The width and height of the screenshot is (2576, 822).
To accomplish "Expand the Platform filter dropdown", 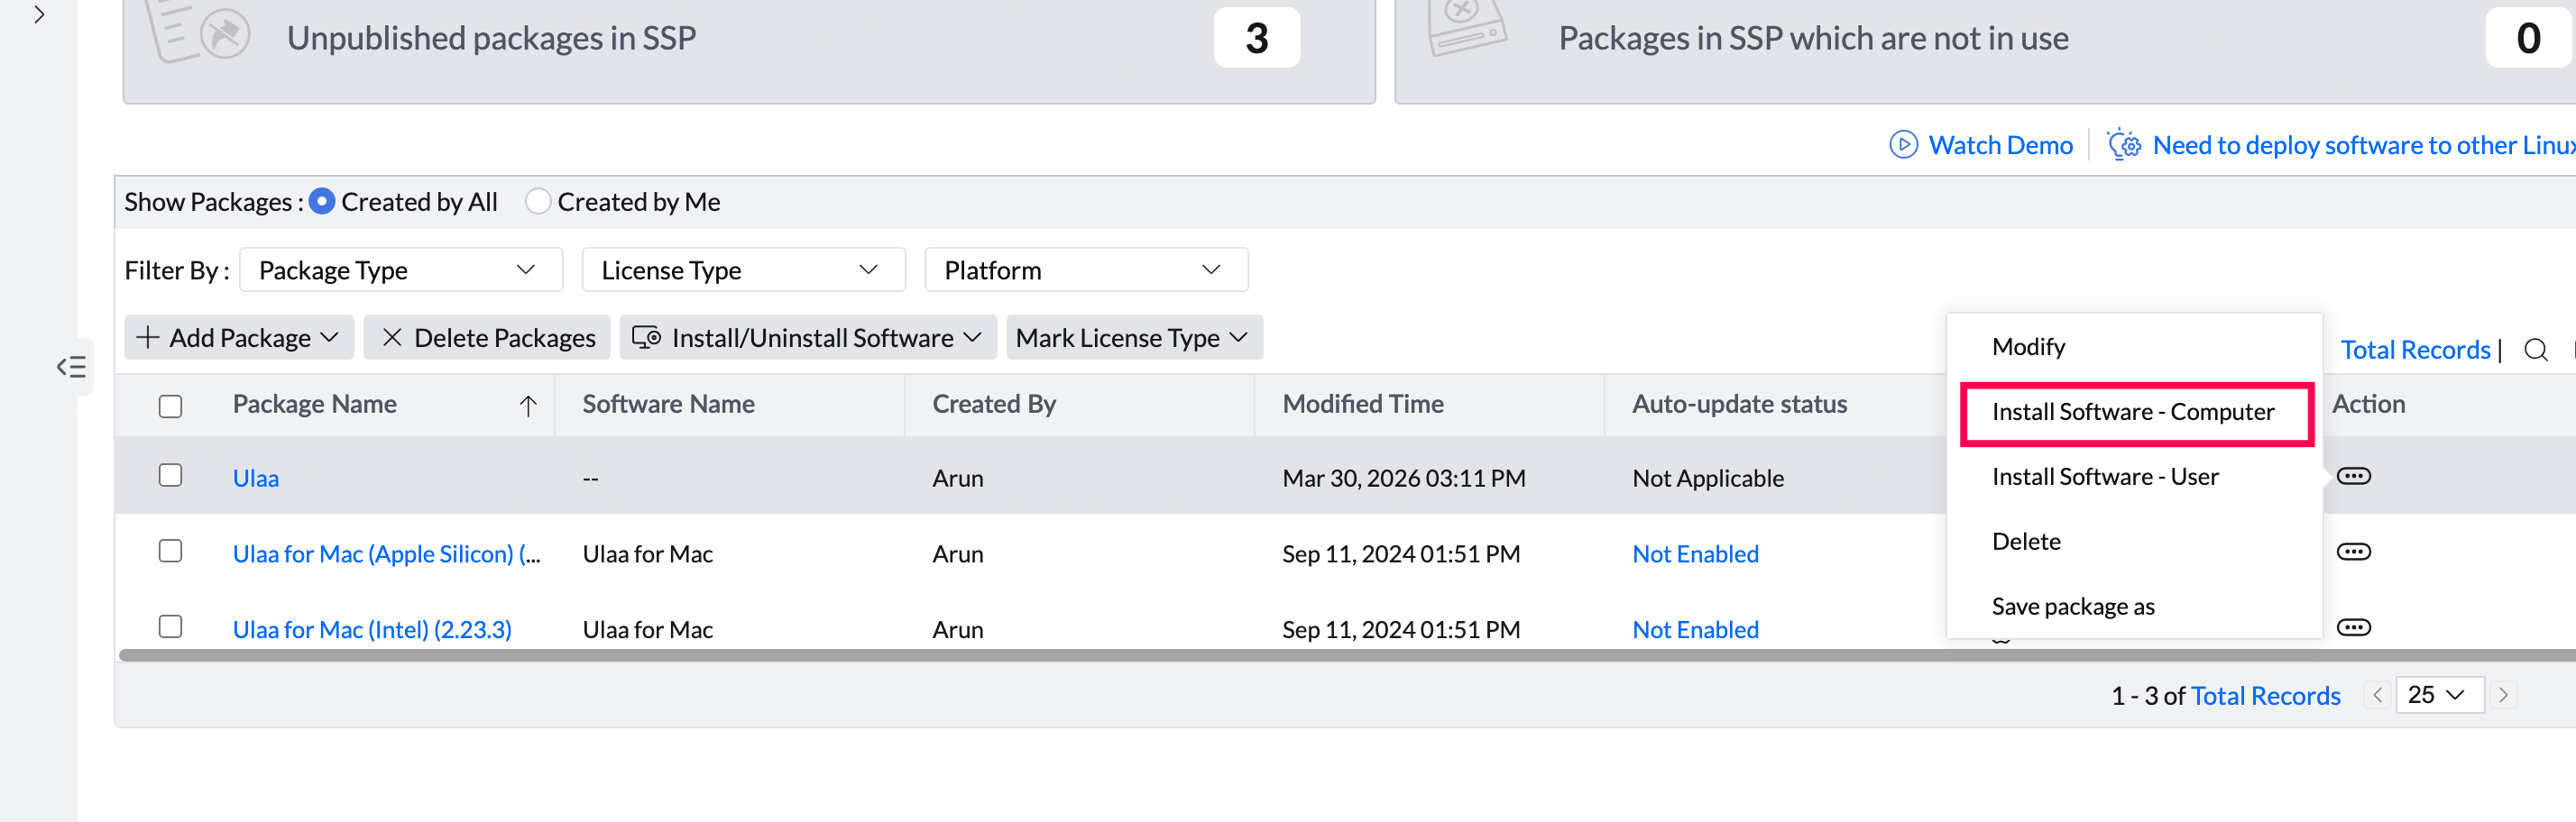I will point(1085,269).
